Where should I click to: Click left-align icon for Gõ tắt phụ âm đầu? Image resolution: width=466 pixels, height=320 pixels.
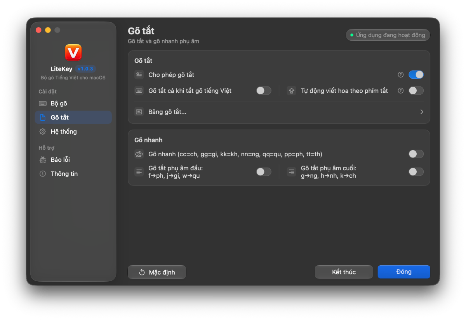139,172
